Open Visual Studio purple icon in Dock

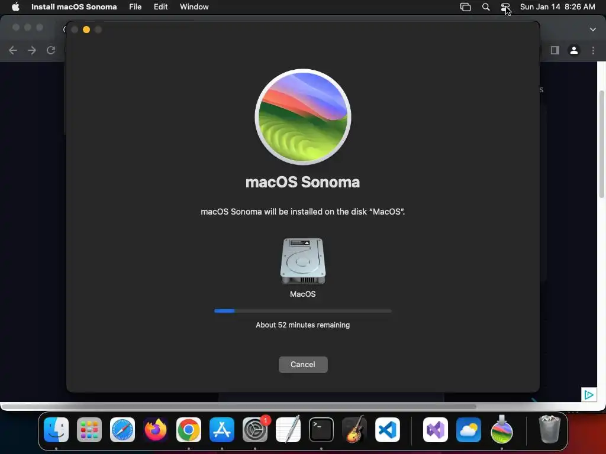[436, 430]
